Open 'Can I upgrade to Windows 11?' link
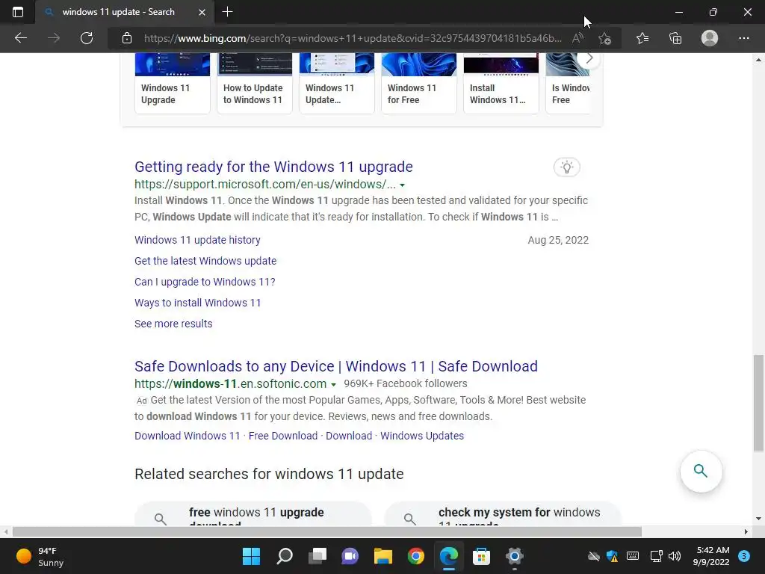 click(x=205, y=282)
